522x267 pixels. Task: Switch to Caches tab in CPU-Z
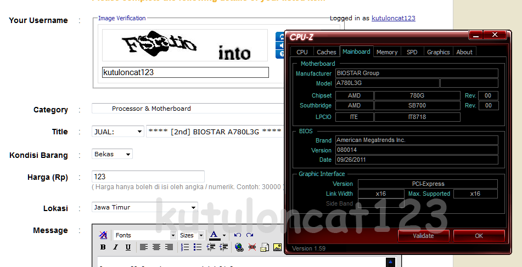coord(326,52)
